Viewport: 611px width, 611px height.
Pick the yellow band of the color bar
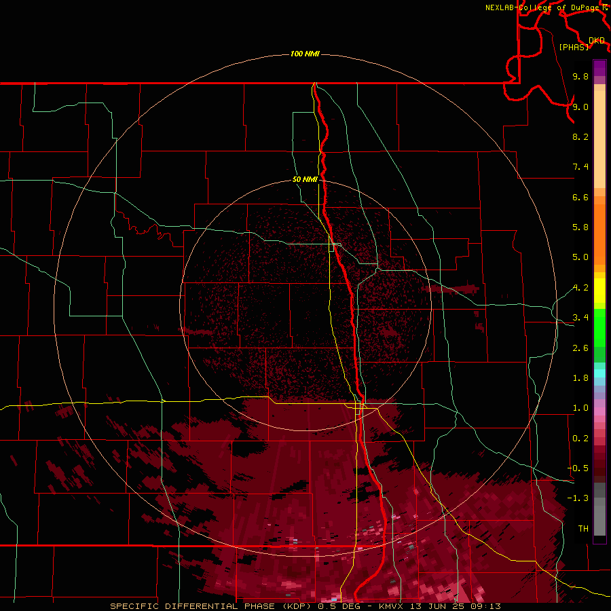(x=599, y=291)
